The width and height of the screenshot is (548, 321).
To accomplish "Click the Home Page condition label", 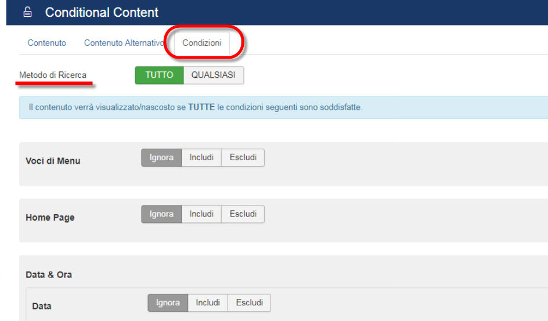I will (x=50, y=218).
